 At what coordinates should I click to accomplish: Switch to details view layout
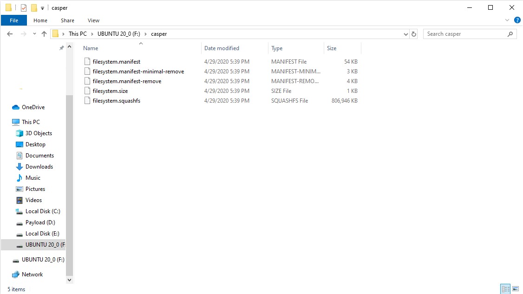coord(505,289)
